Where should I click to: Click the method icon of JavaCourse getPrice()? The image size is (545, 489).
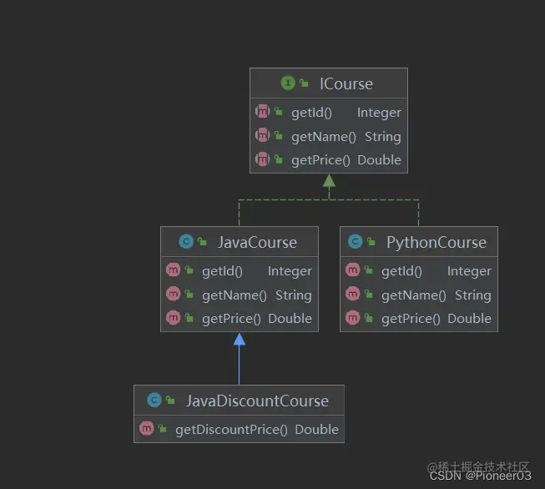173,318
